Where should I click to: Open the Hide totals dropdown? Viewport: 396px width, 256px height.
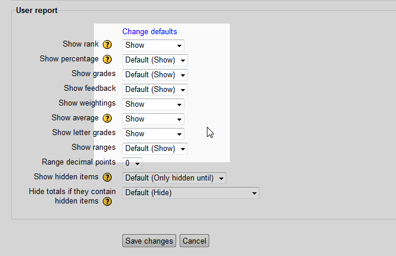(190, 193)
